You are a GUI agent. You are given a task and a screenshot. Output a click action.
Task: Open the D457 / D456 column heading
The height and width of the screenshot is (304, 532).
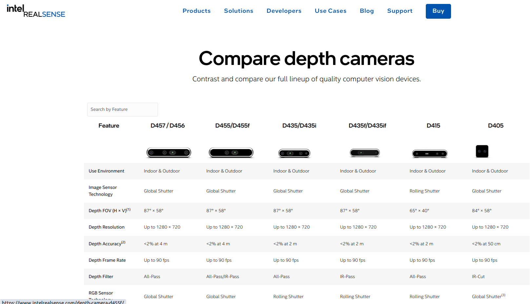167,126
